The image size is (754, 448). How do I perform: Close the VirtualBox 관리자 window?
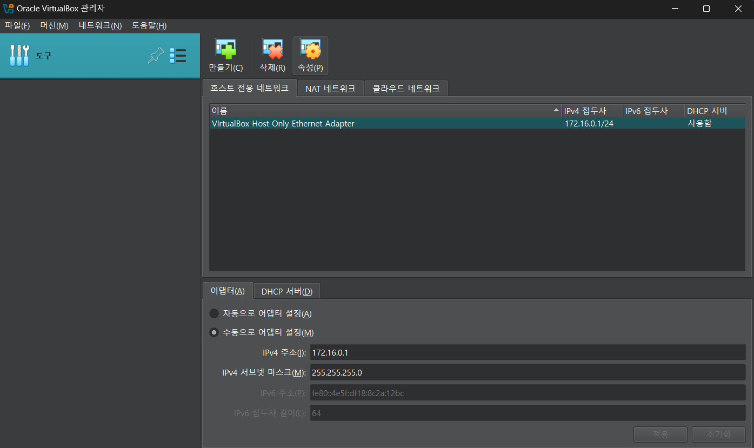coord(738,9)
